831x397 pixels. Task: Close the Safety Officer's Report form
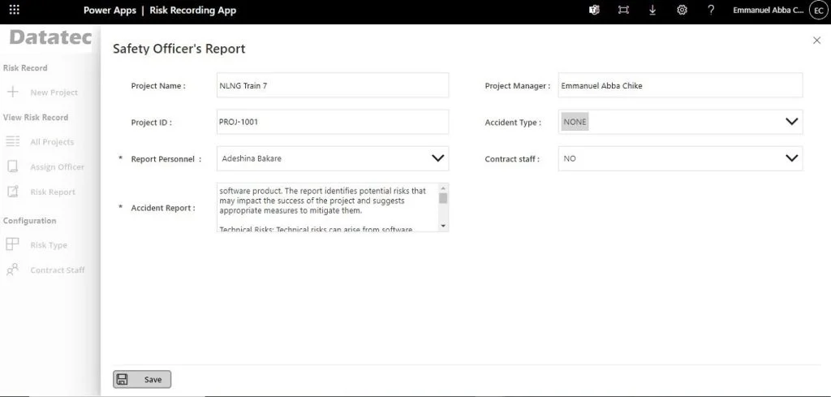click(816, 41)
